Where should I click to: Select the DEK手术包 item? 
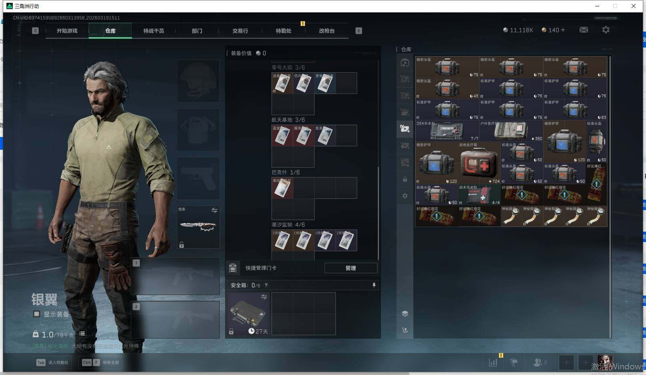tap(447, 131)
